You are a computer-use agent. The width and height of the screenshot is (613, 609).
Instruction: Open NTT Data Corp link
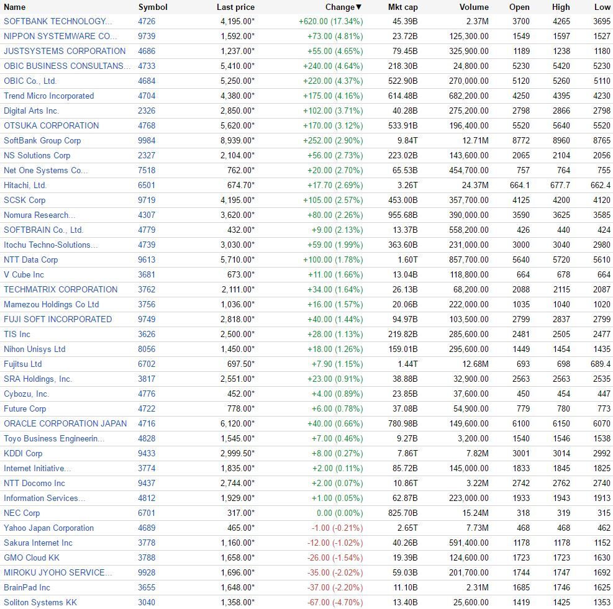click(x=30, y=259)
